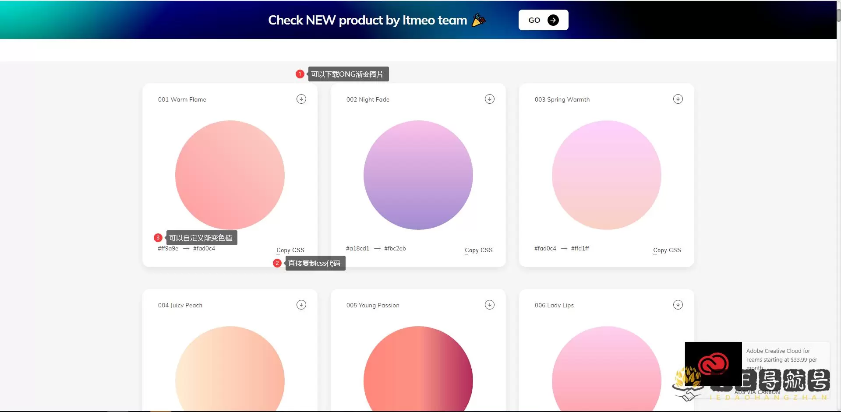Select the #fbc2eb hex color value
Image resolution: width=841 pixels, height=412 pixels.
[x=396, y=248]
